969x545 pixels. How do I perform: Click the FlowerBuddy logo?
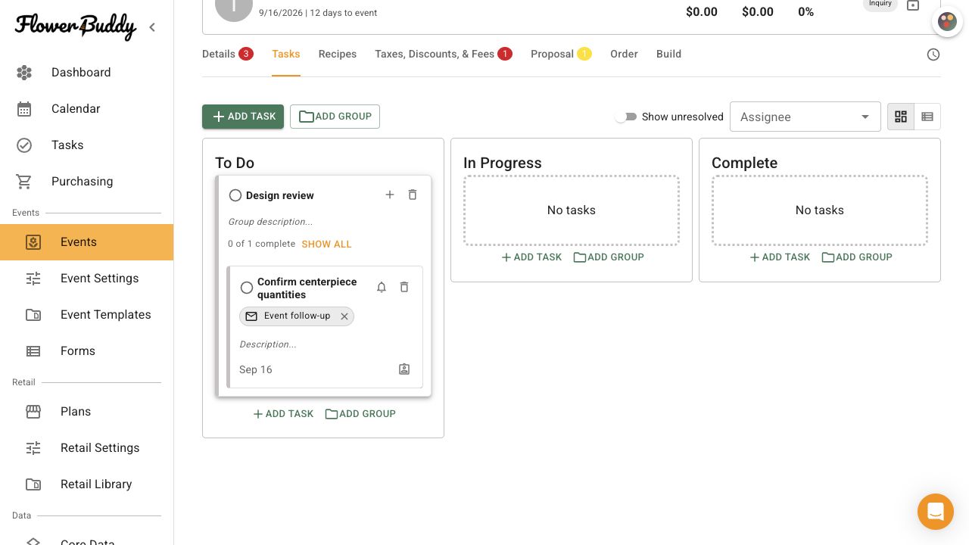click(x=76, y=26)
